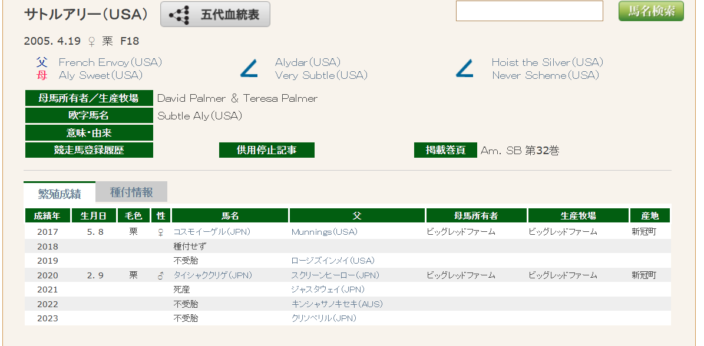Screen dimensions: 704x346
Task: Click the female sex symbol beside birthdate
Action: tap(91, 42)
